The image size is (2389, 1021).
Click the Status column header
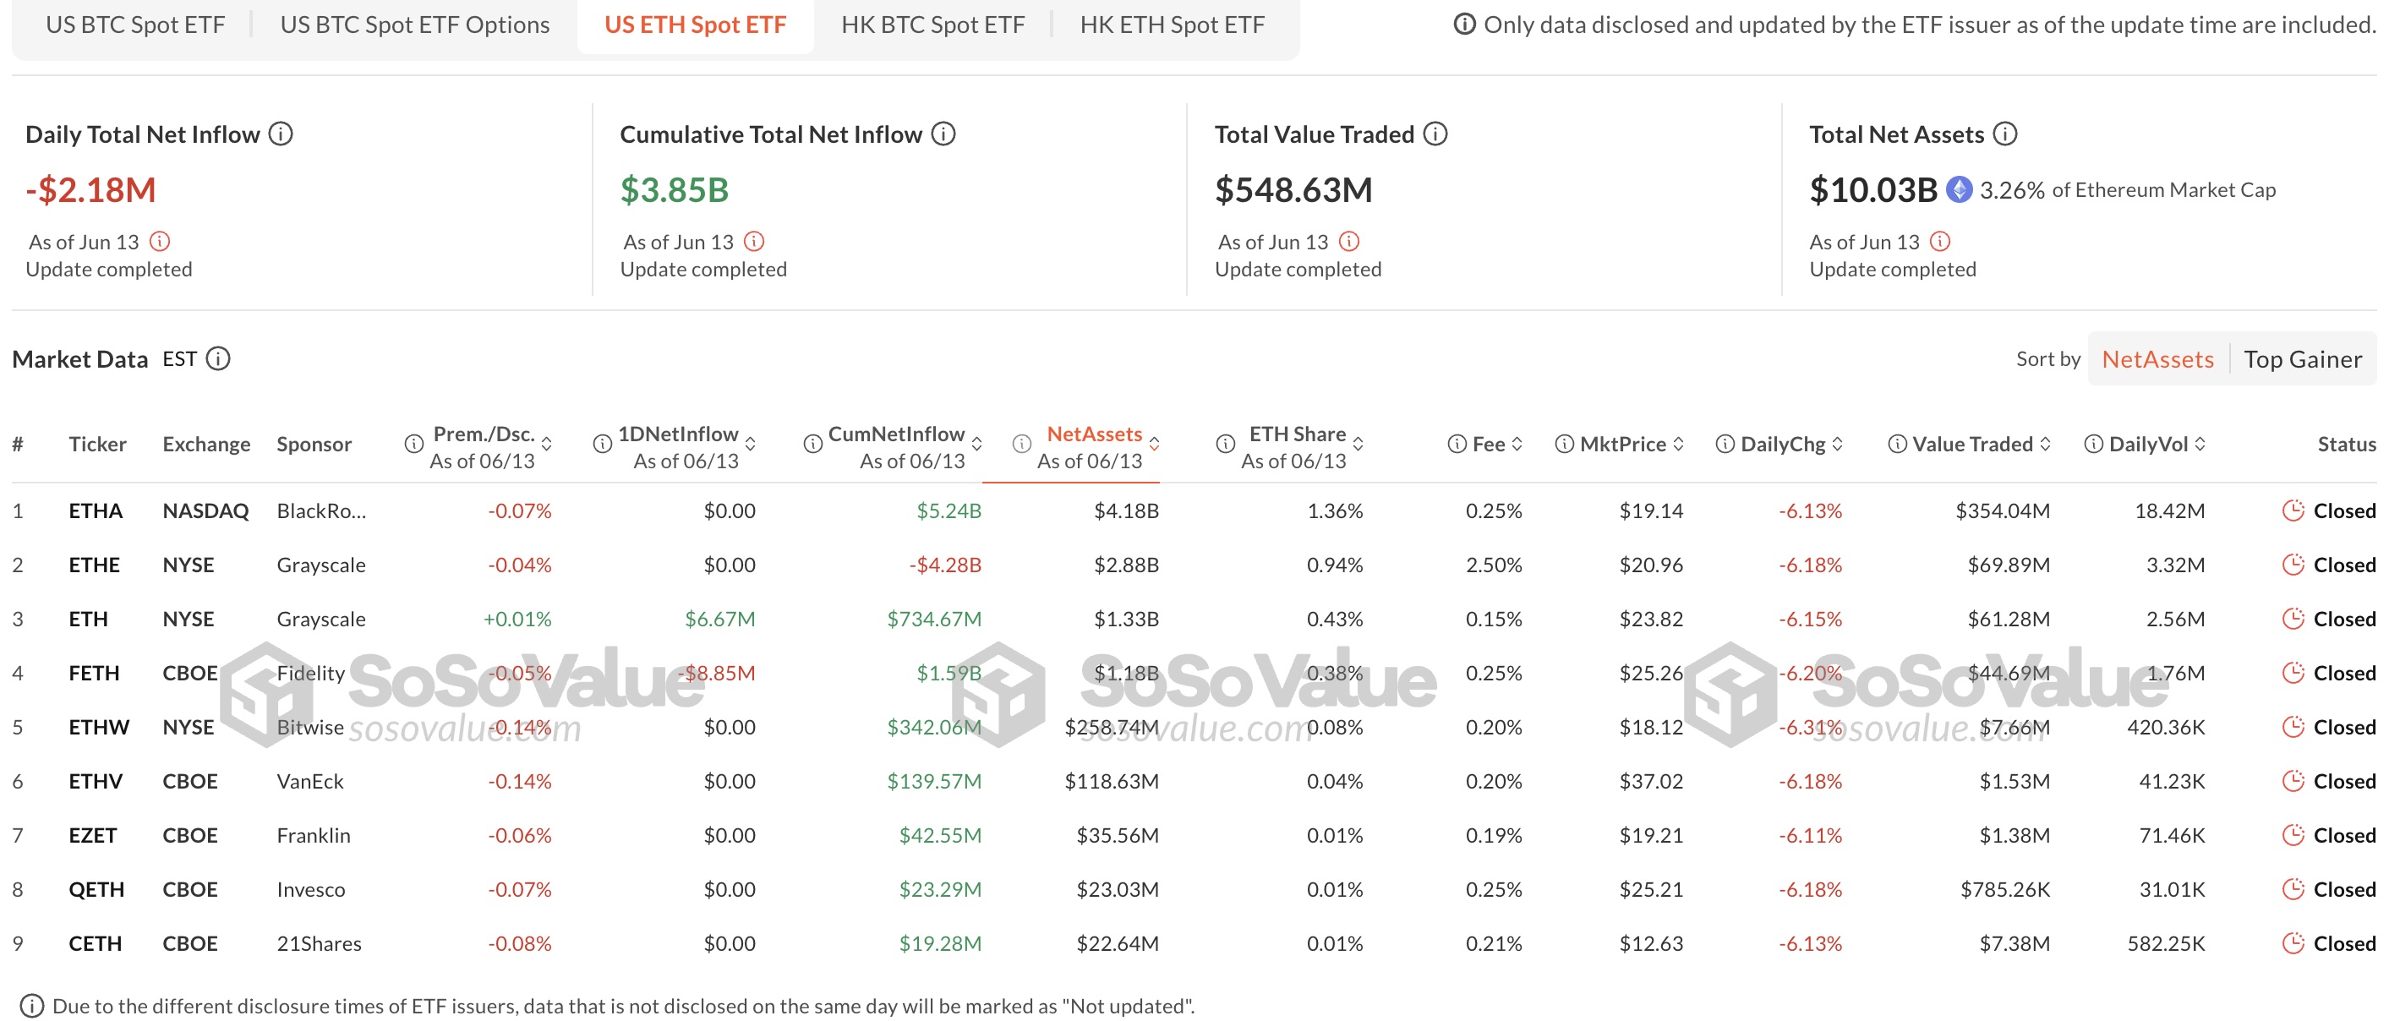click(x=2347, y=445)
